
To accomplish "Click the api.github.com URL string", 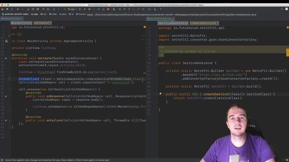I will 221,75.
